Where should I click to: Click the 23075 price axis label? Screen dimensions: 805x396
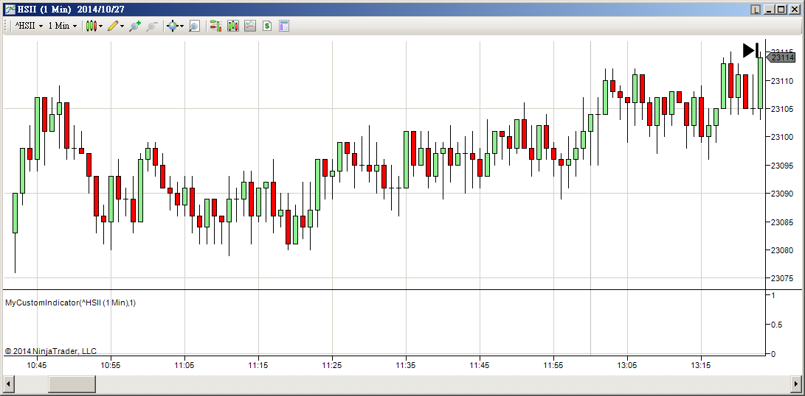point(782,278)
